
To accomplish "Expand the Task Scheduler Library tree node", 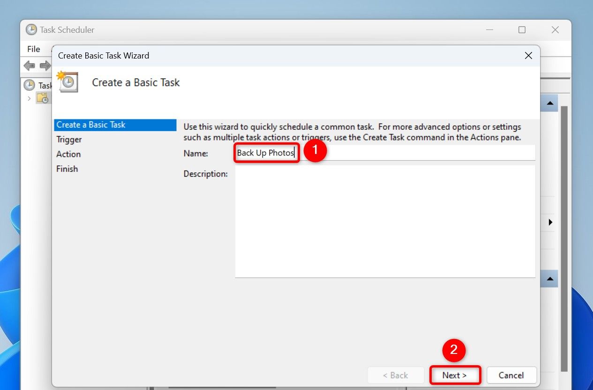I will click(29, 98).
